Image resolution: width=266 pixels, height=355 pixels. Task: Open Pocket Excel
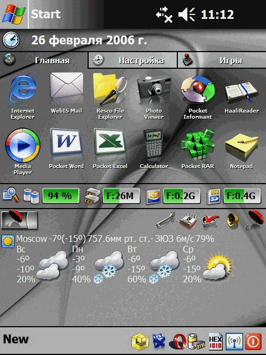coord(110,149)
